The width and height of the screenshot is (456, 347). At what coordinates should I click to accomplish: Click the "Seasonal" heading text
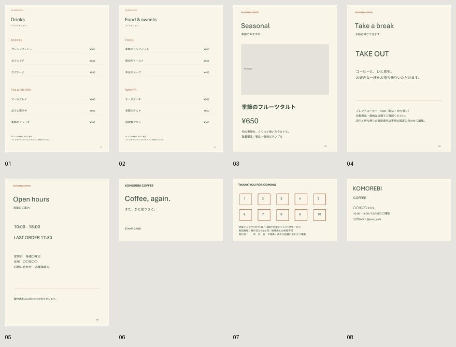pyautogui.click(x=255, y=26)
